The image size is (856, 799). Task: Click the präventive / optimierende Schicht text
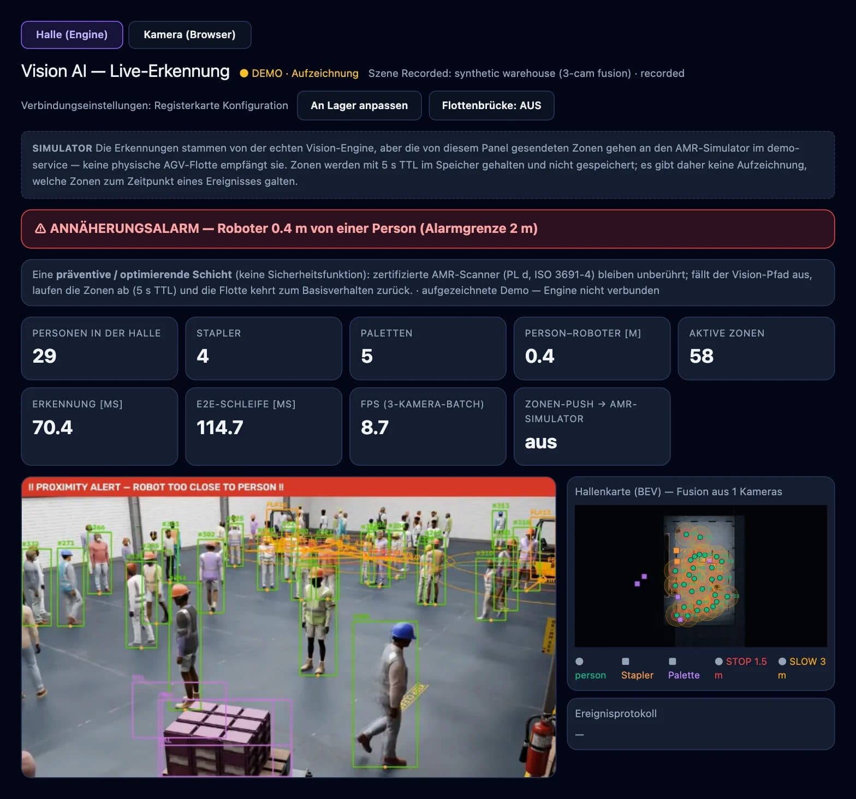click(x=144, y=274)
